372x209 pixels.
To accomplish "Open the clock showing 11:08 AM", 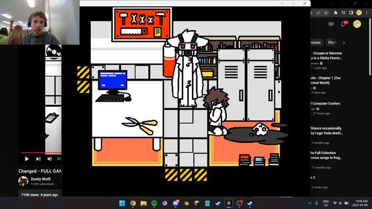I will click(360, 203).
